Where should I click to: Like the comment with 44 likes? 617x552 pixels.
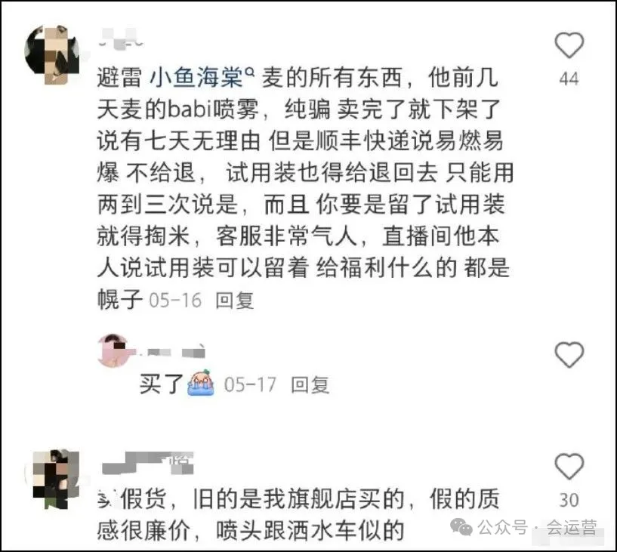tap(569, 45)
